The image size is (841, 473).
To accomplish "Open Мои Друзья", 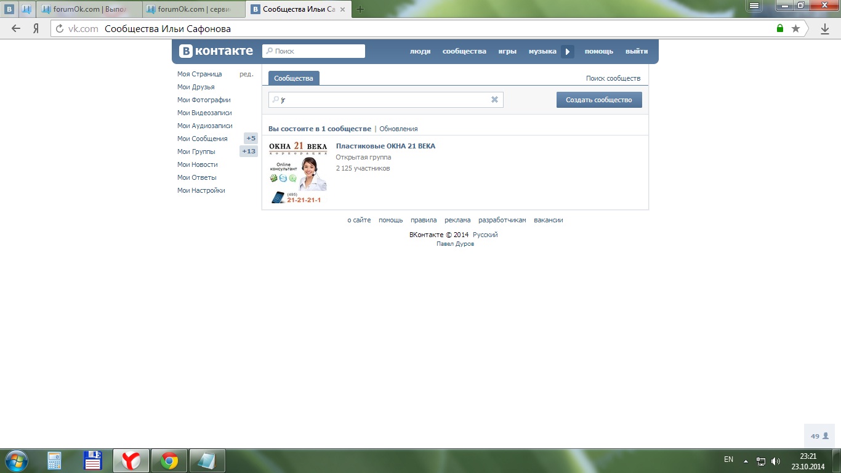I will coord(196,87).
